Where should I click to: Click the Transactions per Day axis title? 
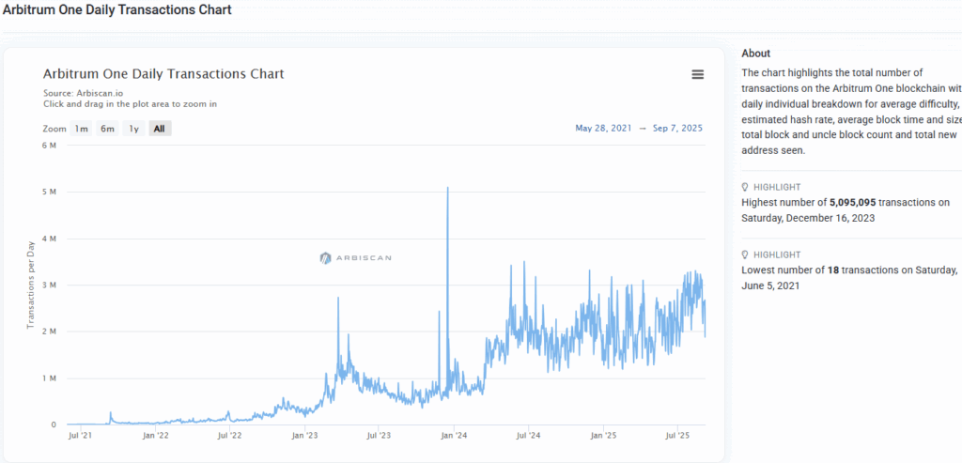31,285
